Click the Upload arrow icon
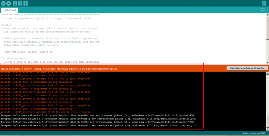269x136 pixels. pos(9,3)
